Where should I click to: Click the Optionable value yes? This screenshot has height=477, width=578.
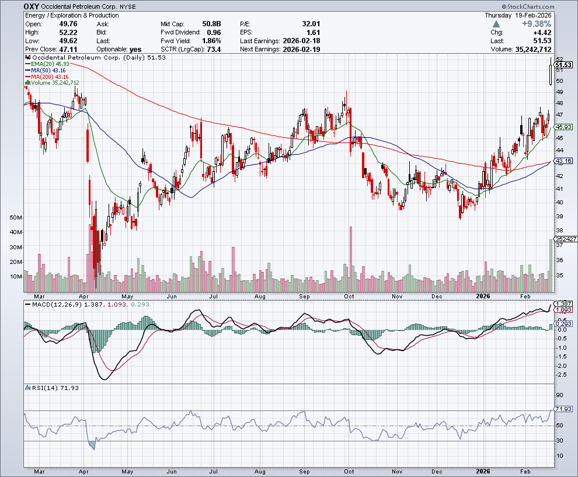[x=135, y=50]
